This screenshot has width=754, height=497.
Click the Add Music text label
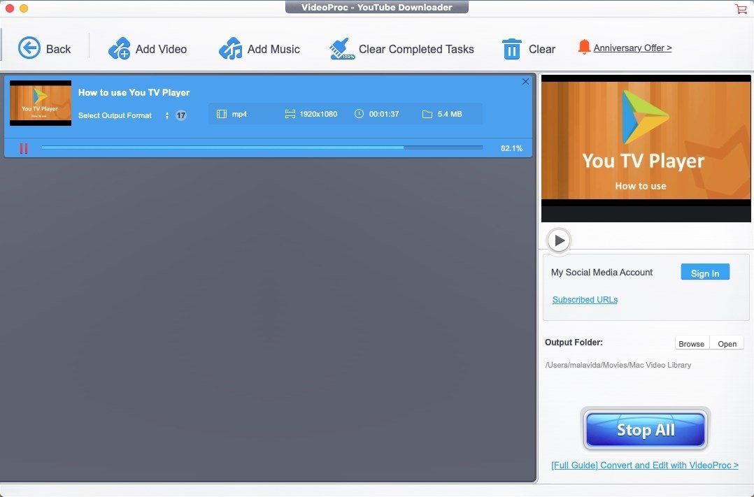pyautogui.click(x=273, y=49)
